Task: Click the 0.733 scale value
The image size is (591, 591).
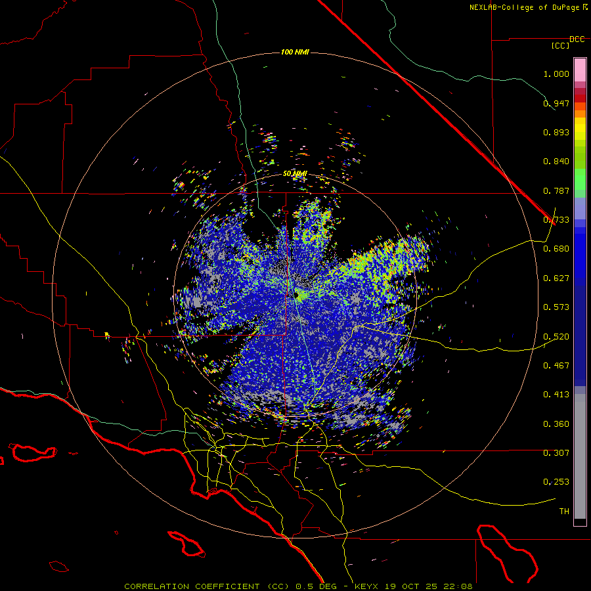Action: tap(556, 220)
